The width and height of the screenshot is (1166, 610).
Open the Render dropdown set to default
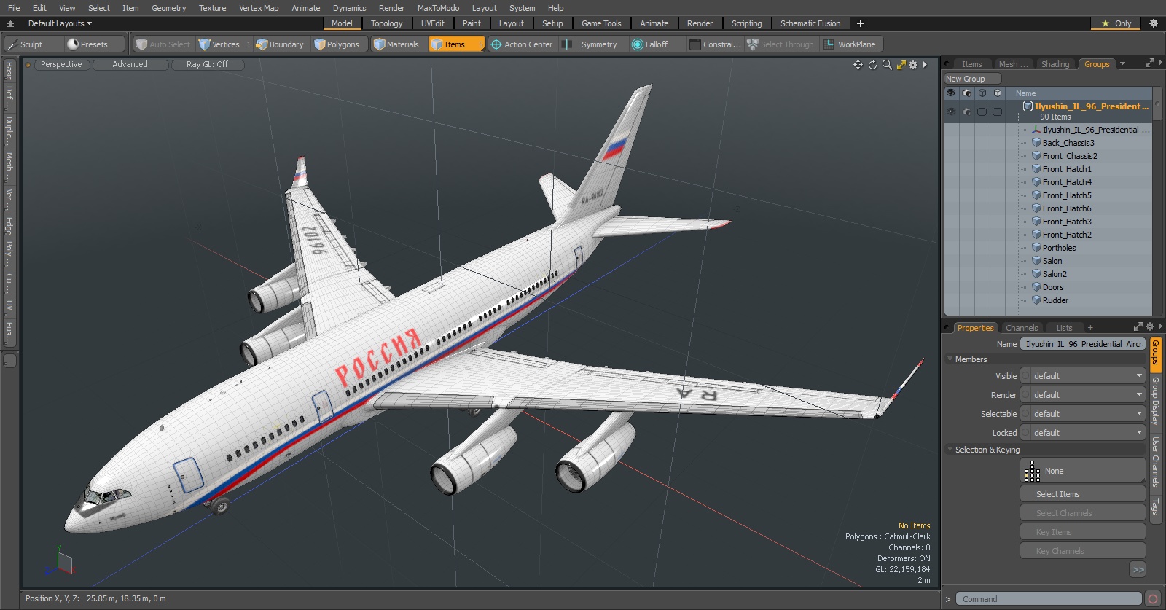click(x=1082, y=395)
